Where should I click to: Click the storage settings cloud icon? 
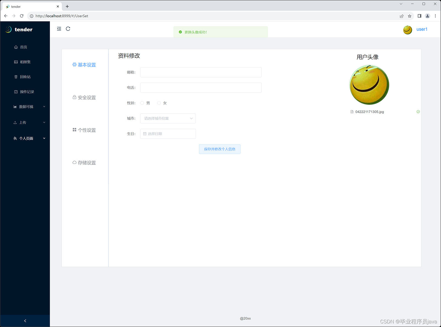click(x=74, y=162)
